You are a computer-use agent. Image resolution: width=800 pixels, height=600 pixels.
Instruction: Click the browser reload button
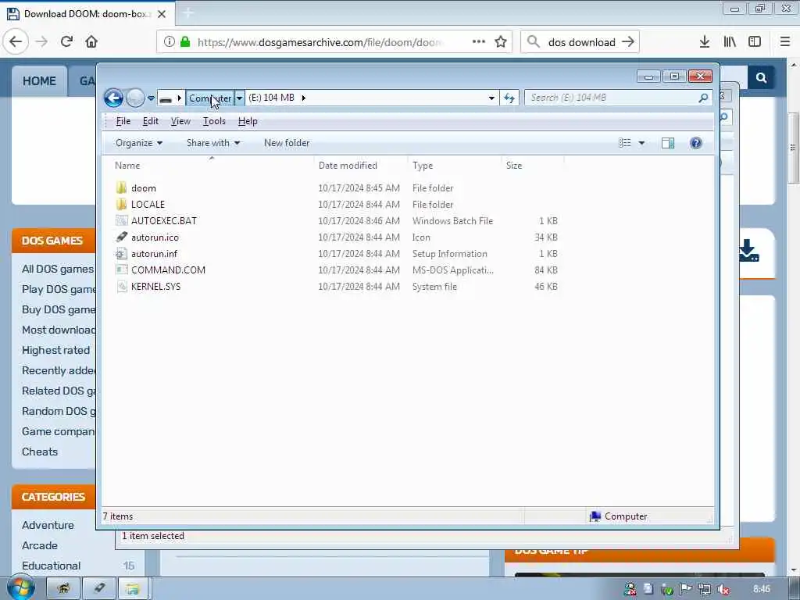67,42
